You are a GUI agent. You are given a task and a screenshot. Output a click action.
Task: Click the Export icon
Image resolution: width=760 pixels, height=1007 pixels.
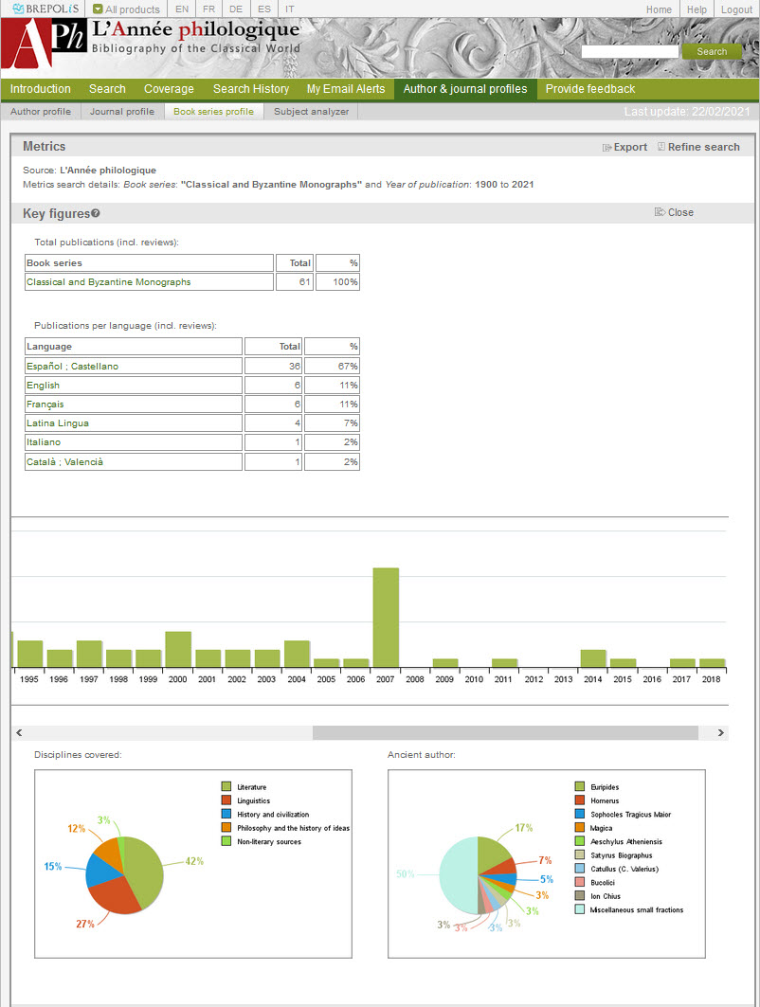coord(607,148)
